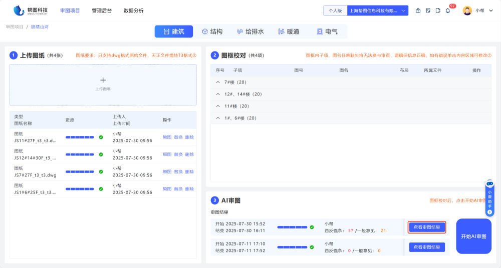Expand the 7#楼 group row
Image resolution: width=501 pixels, height=268 pixels.
(218, 82)
